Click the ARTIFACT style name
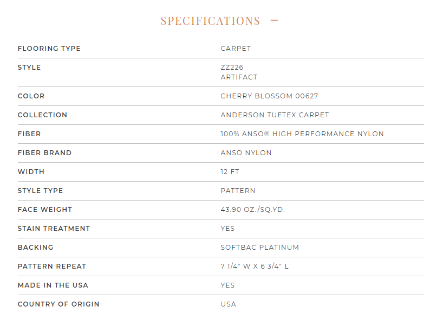 pyautogui.click(x=239, y=77)
